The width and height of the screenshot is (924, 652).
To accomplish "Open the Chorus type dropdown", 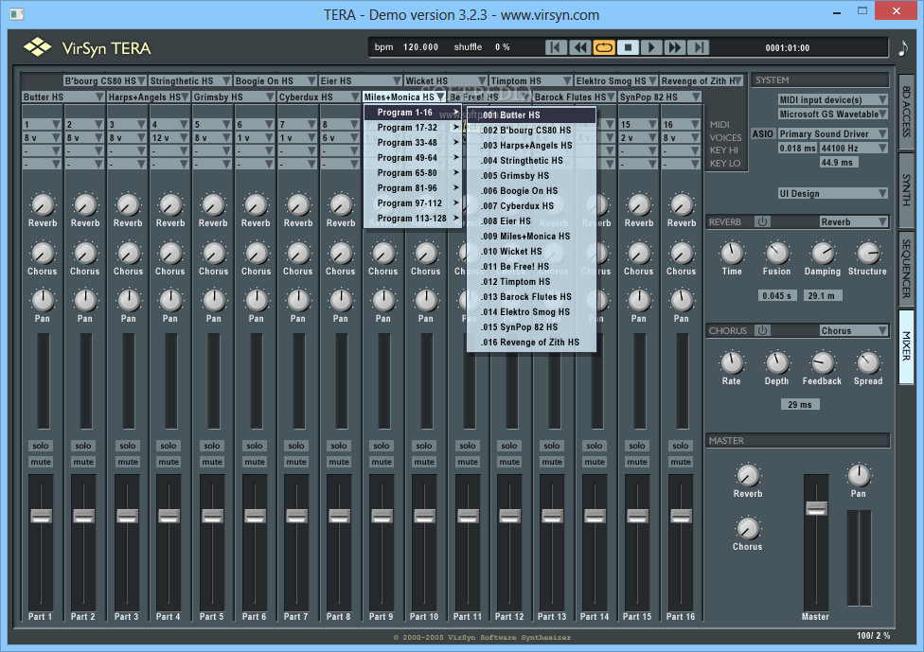I will 854,330.
